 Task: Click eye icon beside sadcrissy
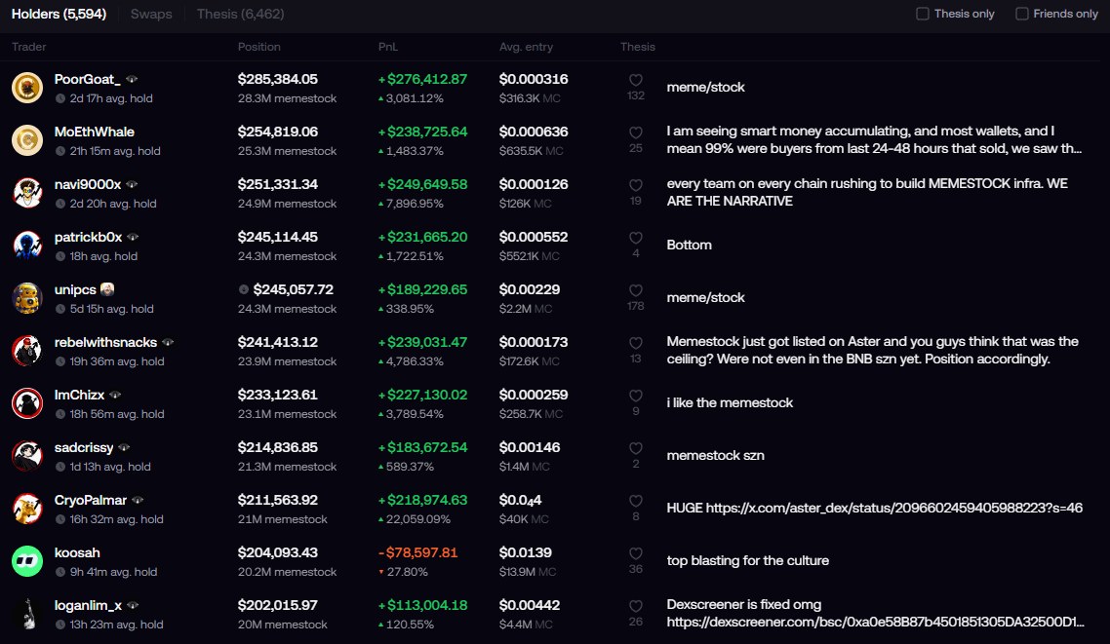pos(125,447)
